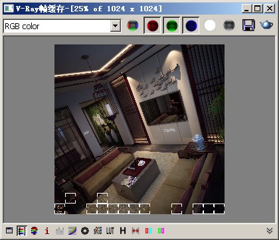The height and width of the screenshot is (240, 279).
Task: Show pixel information i icon
Action: 46,231
